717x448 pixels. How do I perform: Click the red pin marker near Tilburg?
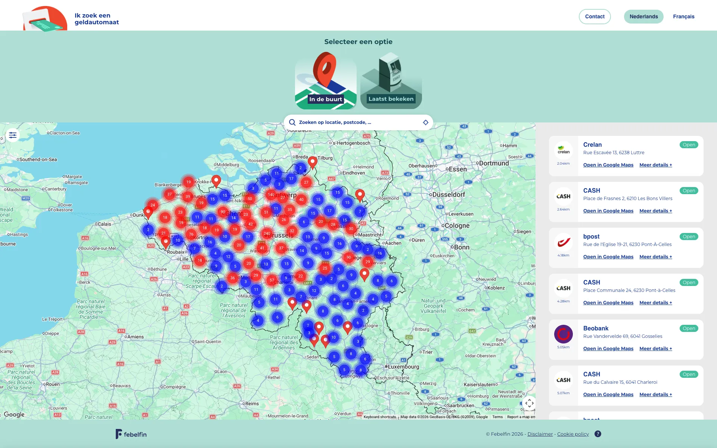pyautogui.click(x=313, y=163)
